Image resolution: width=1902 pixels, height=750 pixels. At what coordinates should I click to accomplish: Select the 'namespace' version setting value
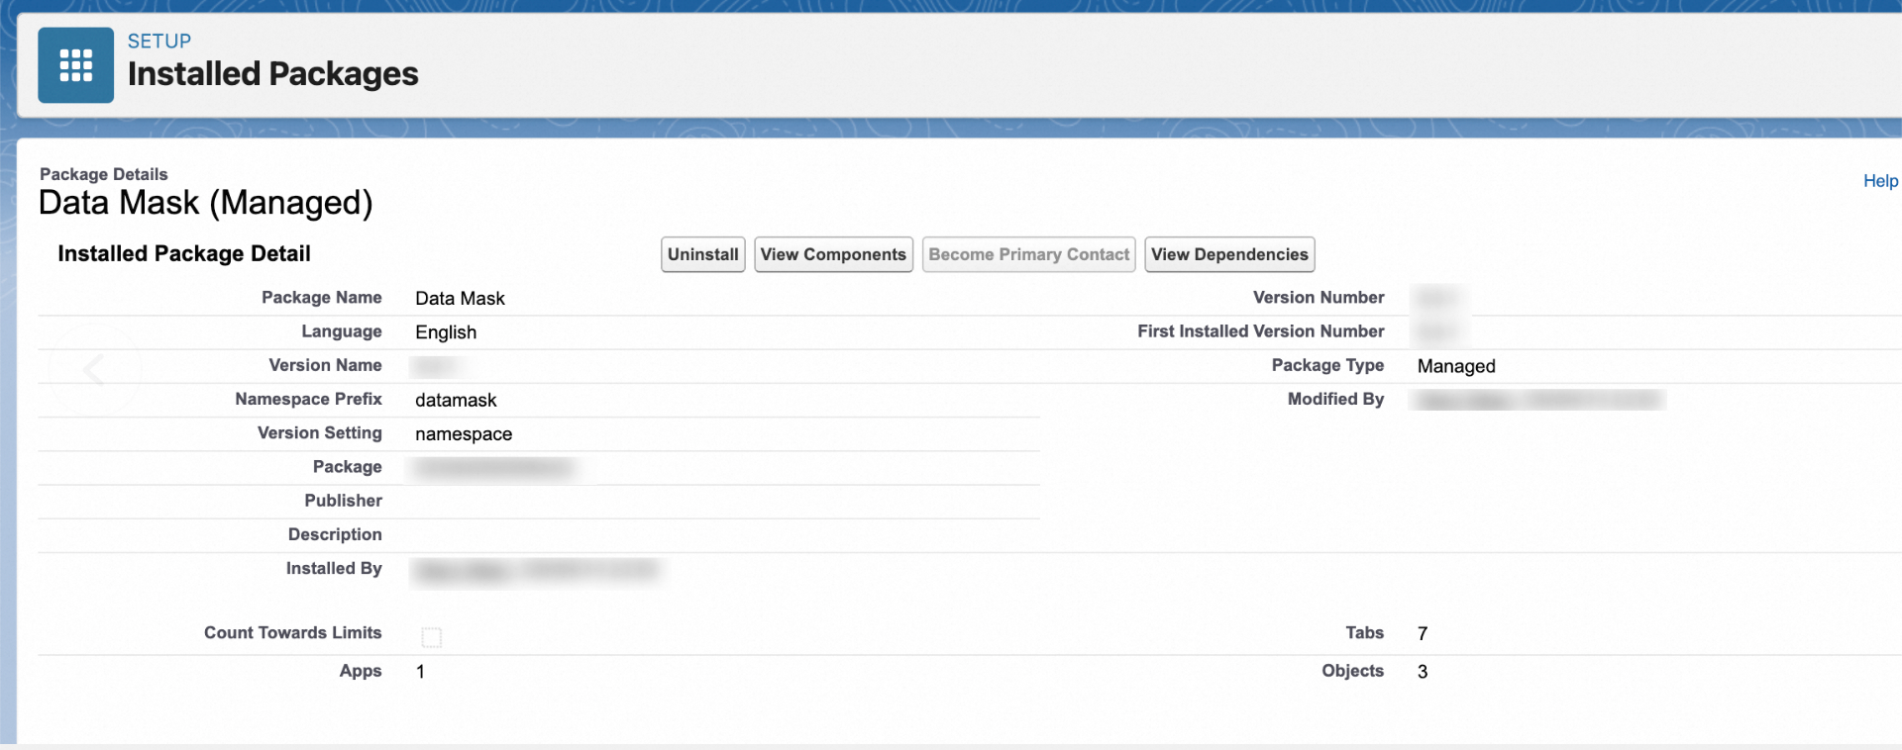pos(464,434)
